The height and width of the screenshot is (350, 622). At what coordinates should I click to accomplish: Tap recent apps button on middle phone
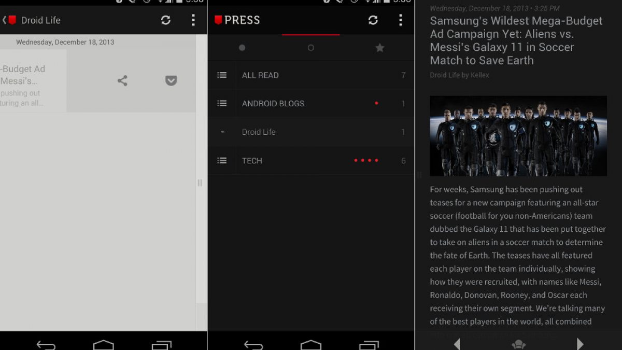369,345
